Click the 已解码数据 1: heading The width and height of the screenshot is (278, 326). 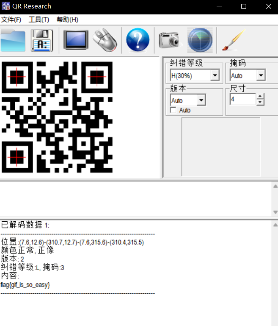click(25, 225)
